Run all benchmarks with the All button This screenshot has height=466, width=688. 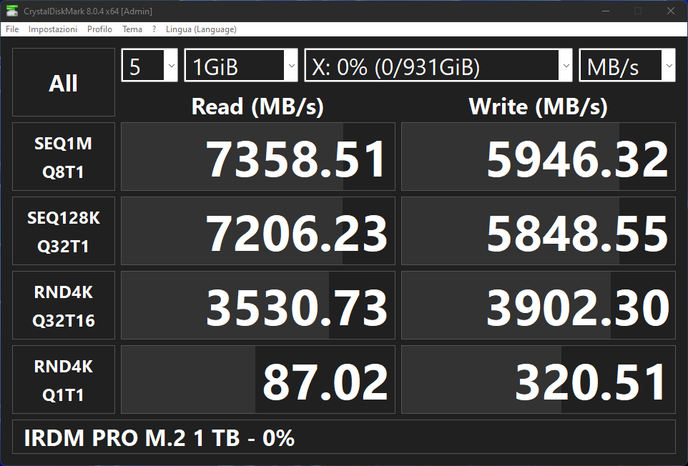(64, 82)
